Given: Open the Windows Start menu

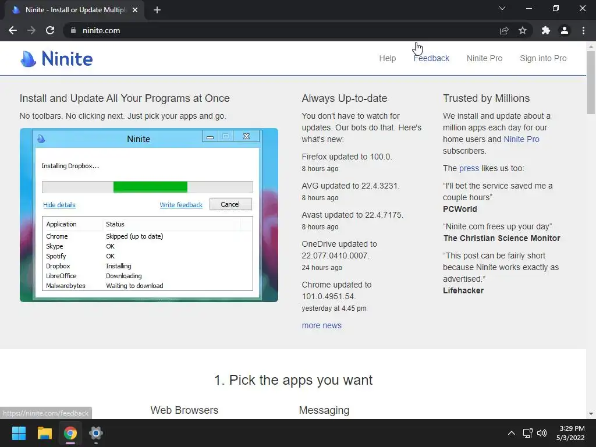Looking at the screenshot, I should pyautogui.click(x=19, y=433).
